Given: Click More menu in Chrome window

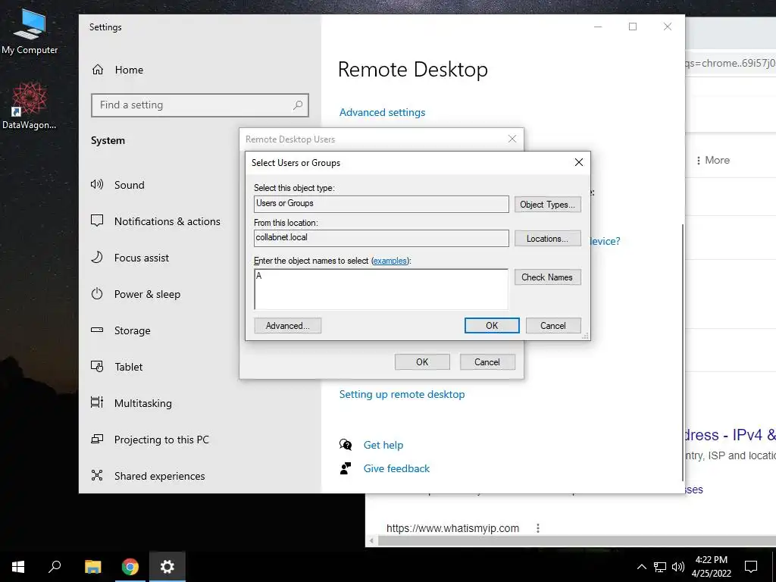Looking at the screenshot, I should 712,161.
